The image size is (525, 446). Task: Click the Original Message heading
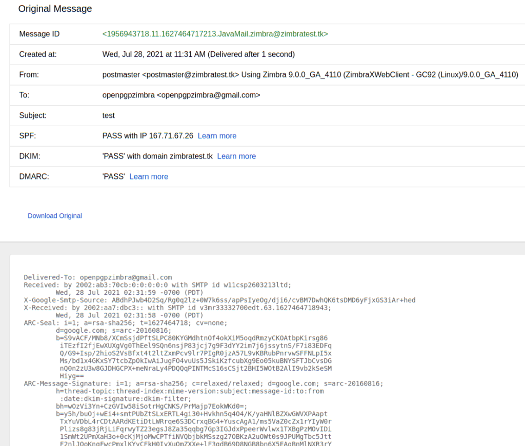(x=55, y=9)
